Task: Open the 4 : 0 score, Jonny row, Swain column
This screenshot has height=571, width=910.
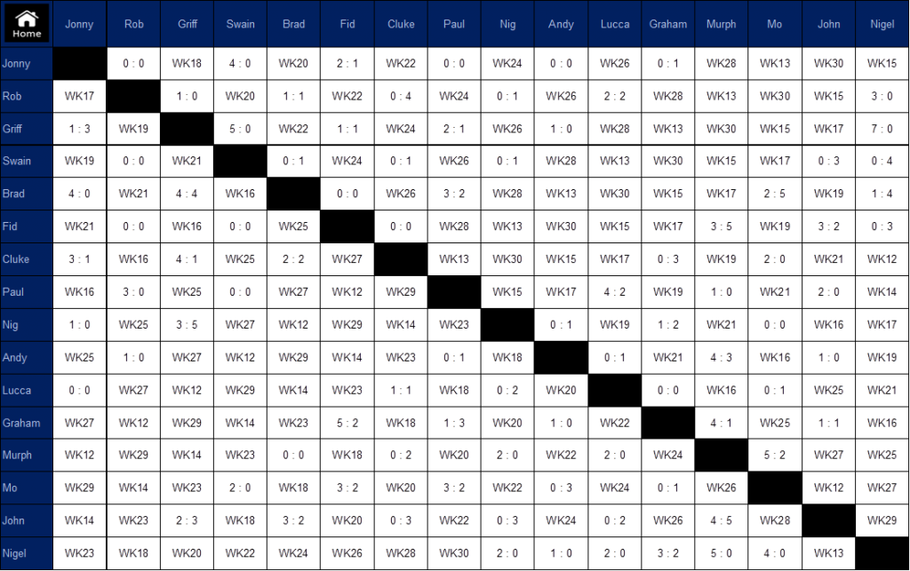Action: 240,64
